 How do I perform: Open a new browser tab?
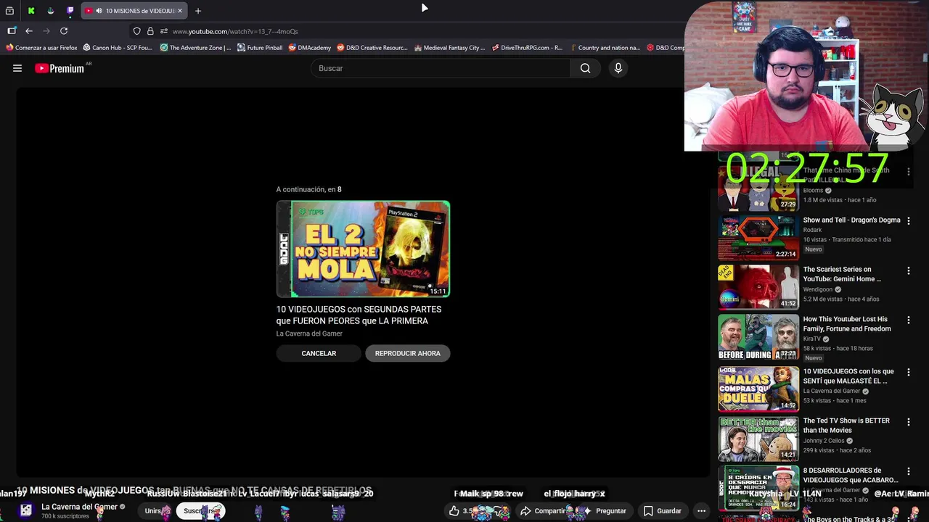tap(198, 11)
